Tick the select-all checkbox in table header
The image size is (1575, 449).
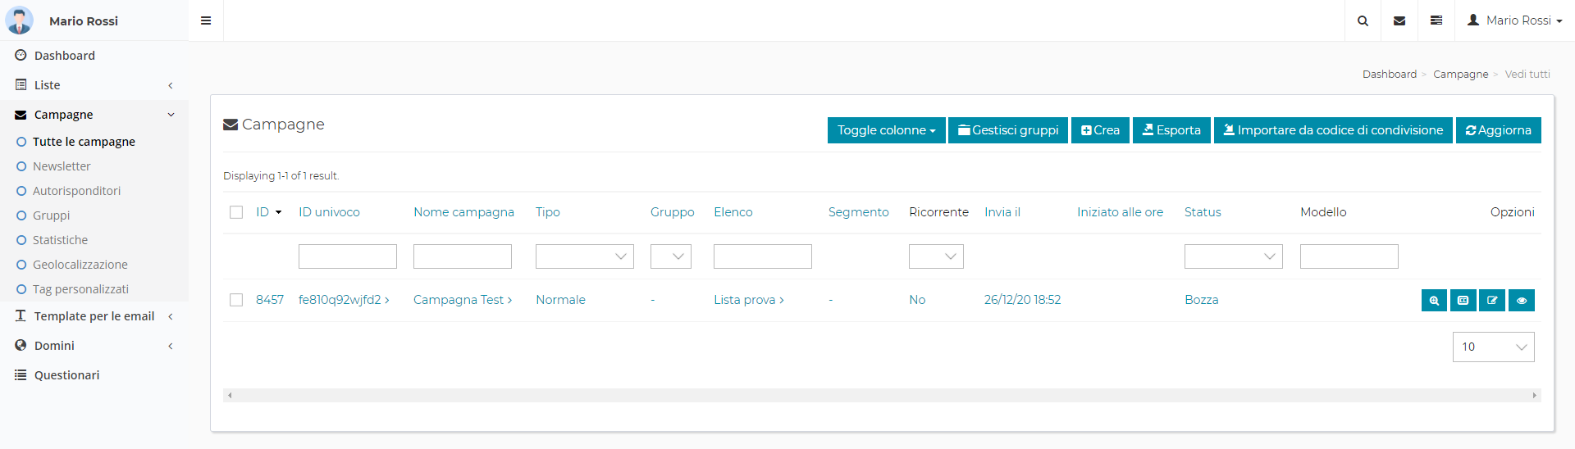236,212
